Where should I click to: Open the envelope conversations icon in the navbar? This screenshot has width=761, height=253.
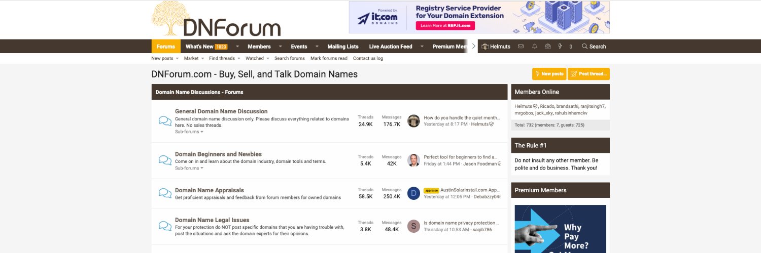pos(521,47)
